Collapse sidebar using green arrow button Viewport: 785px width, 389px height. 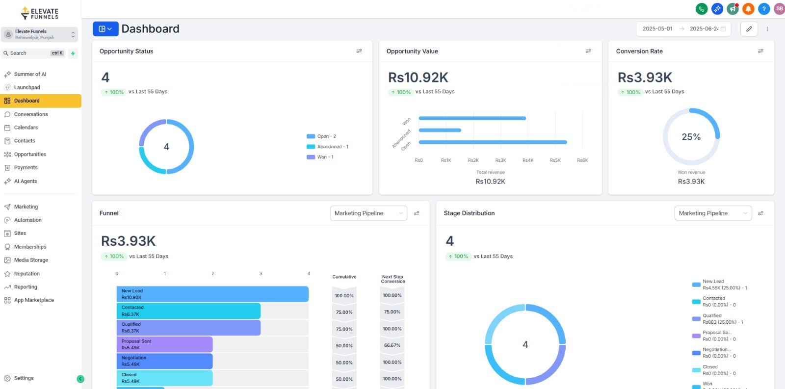(80, 379)
